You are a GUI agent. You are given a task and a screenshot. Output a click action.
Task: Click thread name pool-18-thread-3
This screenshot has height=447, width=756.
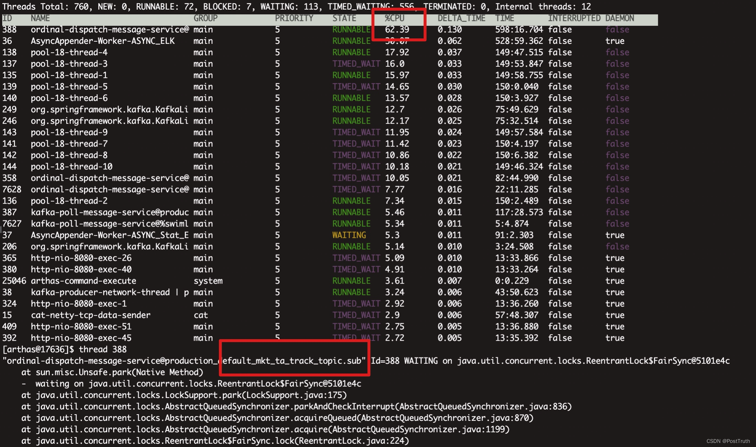point(69,64)
